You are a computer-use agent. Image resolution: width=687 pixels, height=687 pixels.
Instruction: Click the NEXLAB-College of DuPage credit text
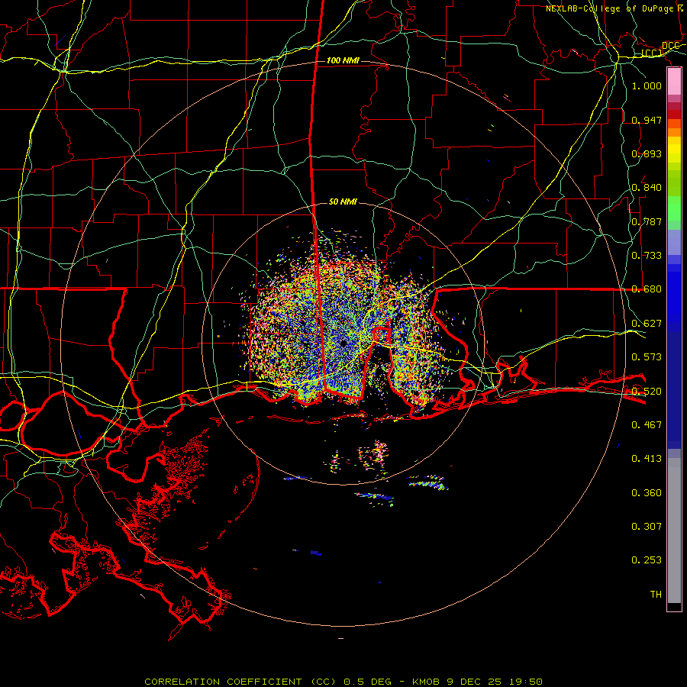(x=609, y=8)
